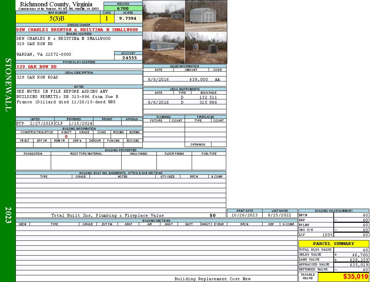
Task: Open the bottom-left photo of the mobile home
Action: point(164,48)
